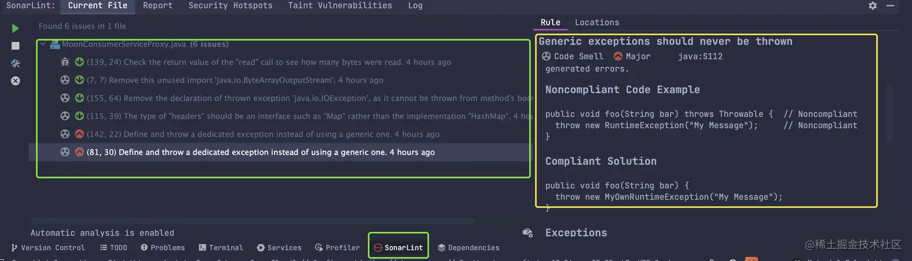Click "Generic exceptions should never be thrown" title
912x261 pixels.
pyautogui.click(x=665, y=41)
